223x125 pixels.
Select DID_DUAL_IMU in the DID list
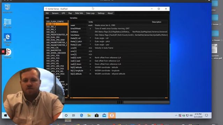(56, 37)
